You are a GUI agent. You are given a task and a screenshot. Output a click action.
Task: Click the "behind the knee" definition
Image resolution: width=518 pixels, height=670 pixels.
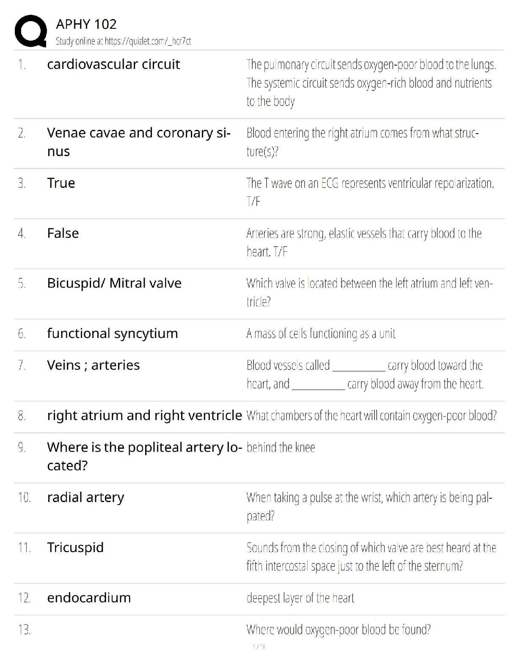(281, 448)
